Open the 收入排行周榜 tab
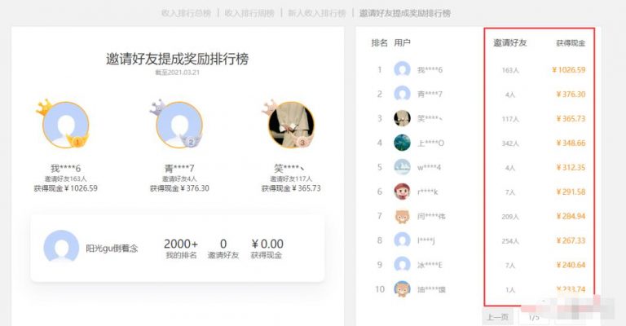The image size is (626, 326). (x=249, y=13)
